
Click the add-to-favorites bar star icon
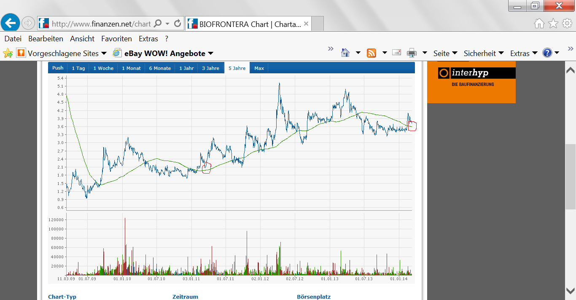click(8, 53)
